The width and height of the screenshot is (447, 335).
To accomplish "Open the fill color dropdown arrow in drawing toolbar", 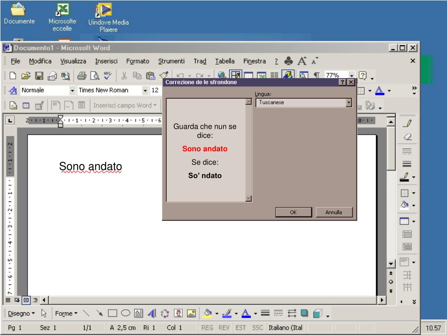I will 217,314.
